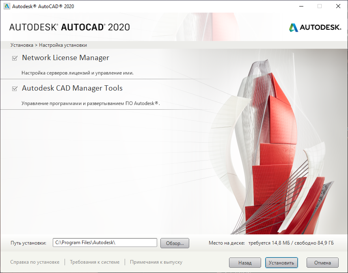
Task: Click the text 'Управление программами и развертыванием ПО Autodesk'
Action: tap(91, 103)
